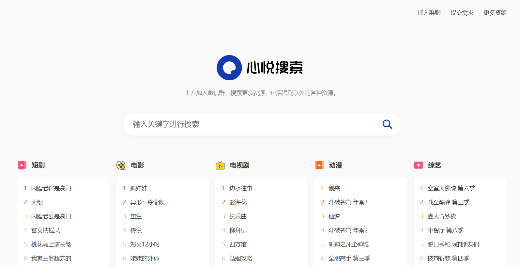The image size is (520, 267).
Task: Click the magnifying glass search icon
Action: 387,124
